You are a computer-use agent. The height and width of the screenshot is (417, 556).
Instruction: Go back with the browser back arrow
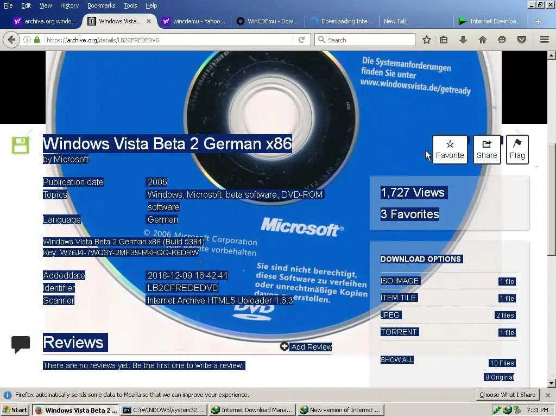(12, 39)
